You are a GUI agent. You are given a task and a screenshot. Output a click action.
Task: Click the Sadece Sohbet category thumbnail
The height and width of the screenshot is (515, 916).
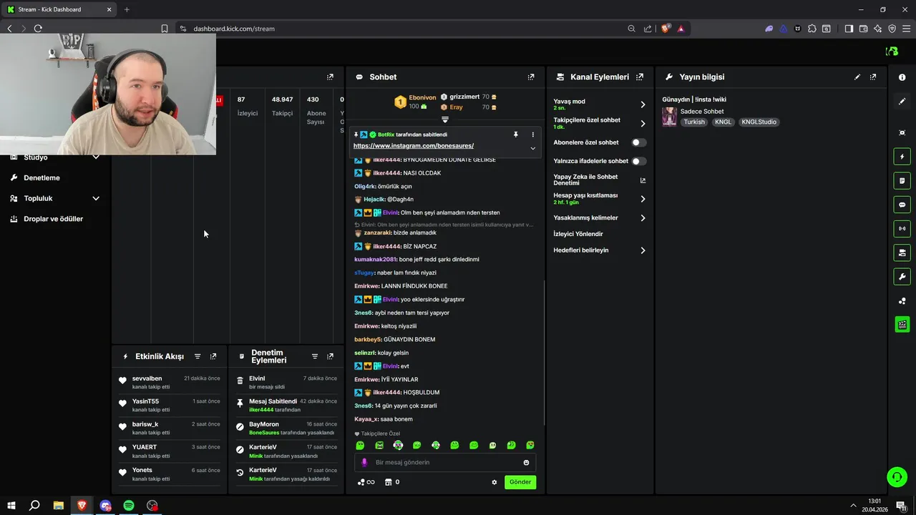[x=669, y=117]
